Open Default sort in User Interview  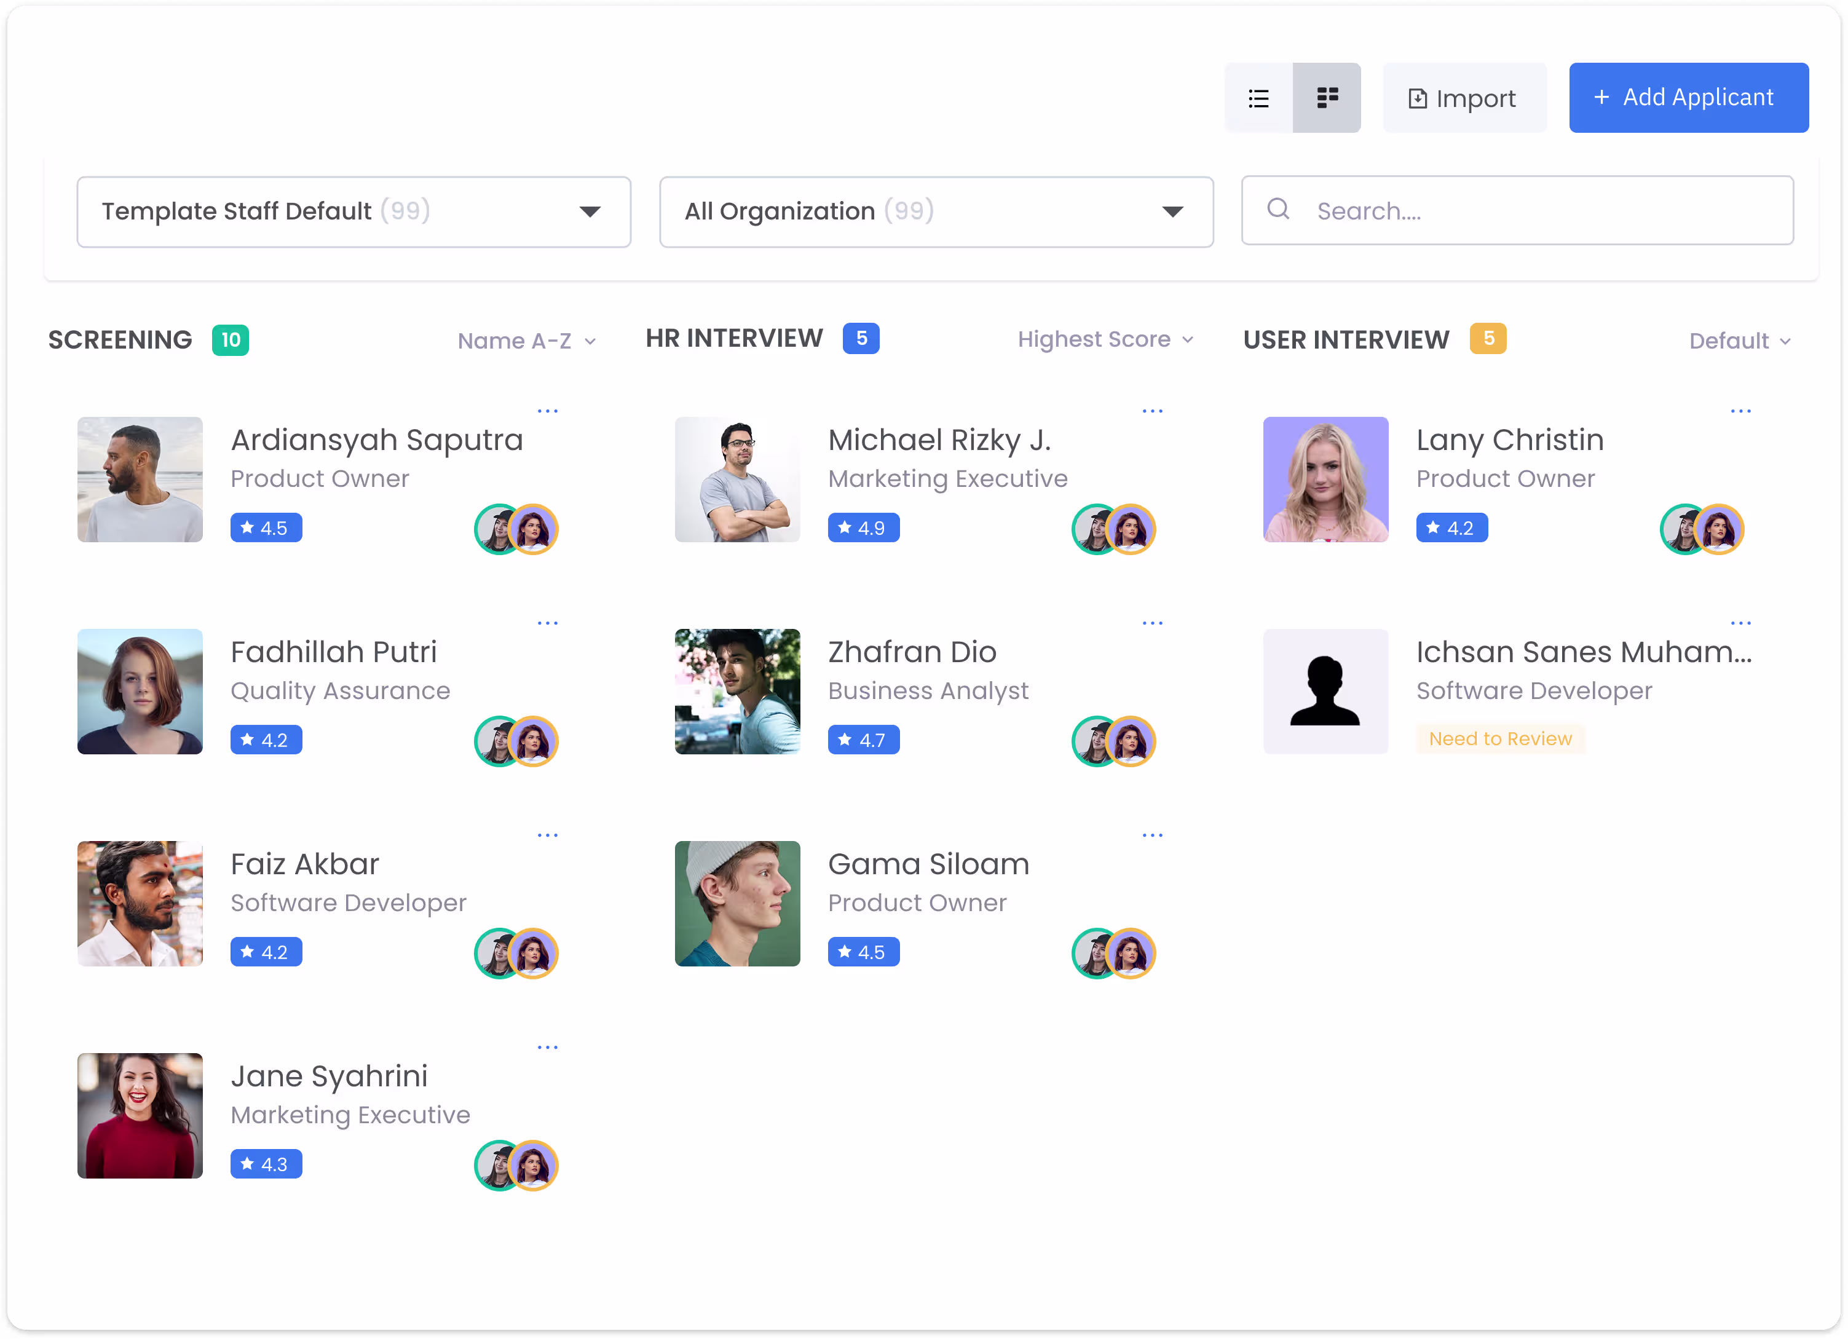point(1740,341)
